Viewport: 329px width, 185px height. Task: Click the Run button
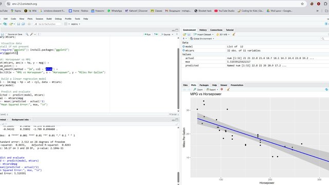pyautogui.click(x=147, y=34)
